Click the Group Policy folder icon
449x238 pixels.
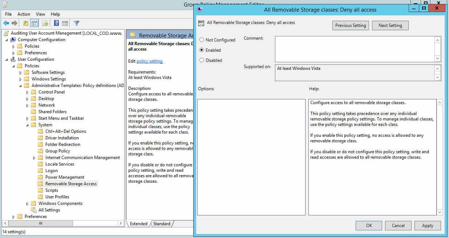coord(41,151)
